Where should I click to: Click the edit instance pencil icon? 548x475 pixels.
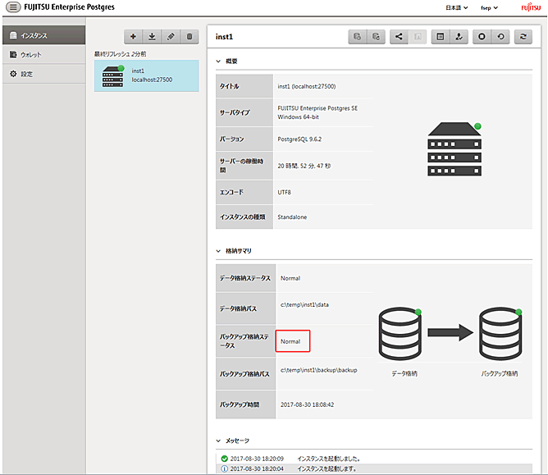[x=171, y=37]
